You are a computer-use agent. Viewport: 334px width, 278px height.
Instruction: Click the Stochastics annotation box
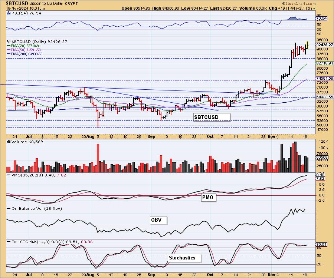(184, 258)
